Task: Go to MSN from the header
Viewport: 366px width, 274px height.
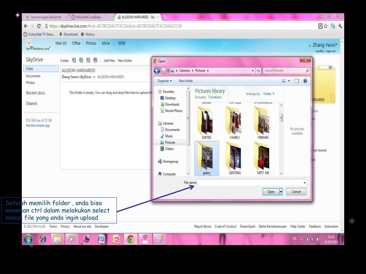Action: (122, 43)
